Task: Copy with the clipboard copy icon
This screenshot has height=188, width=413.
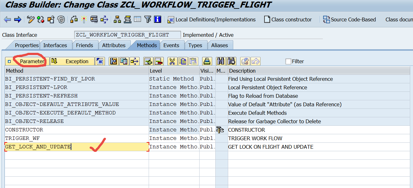Action: coord(183,61)
